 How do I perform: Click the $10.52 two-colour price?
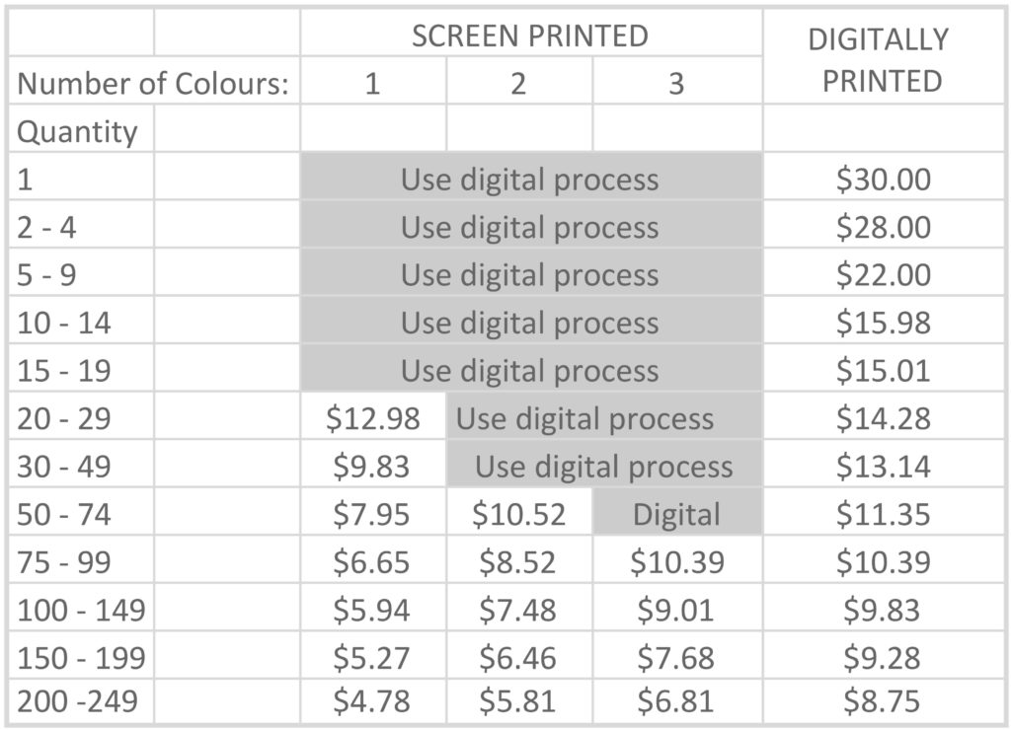tap(519, 512)
